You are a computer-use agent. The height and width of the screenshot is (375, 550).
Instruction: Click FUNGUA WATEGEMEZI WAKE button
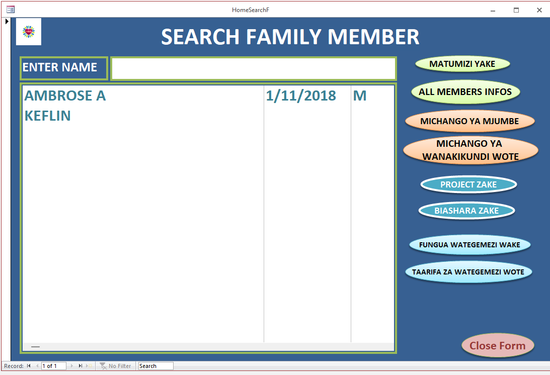(469, 245)
